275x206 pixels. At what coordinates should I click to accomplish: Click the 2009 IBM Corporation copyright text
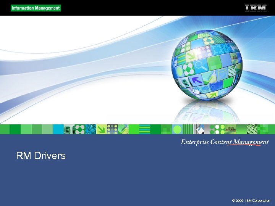pyautogui.click(x=251, y=201)
